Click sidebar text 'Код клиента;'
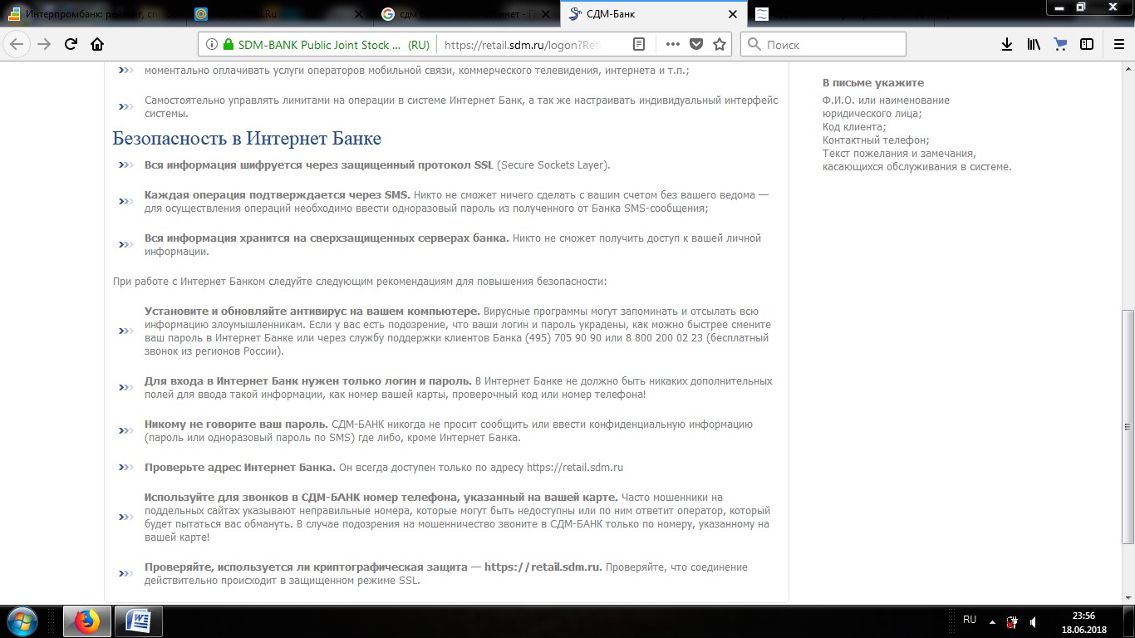 click(x=854, y=126)
